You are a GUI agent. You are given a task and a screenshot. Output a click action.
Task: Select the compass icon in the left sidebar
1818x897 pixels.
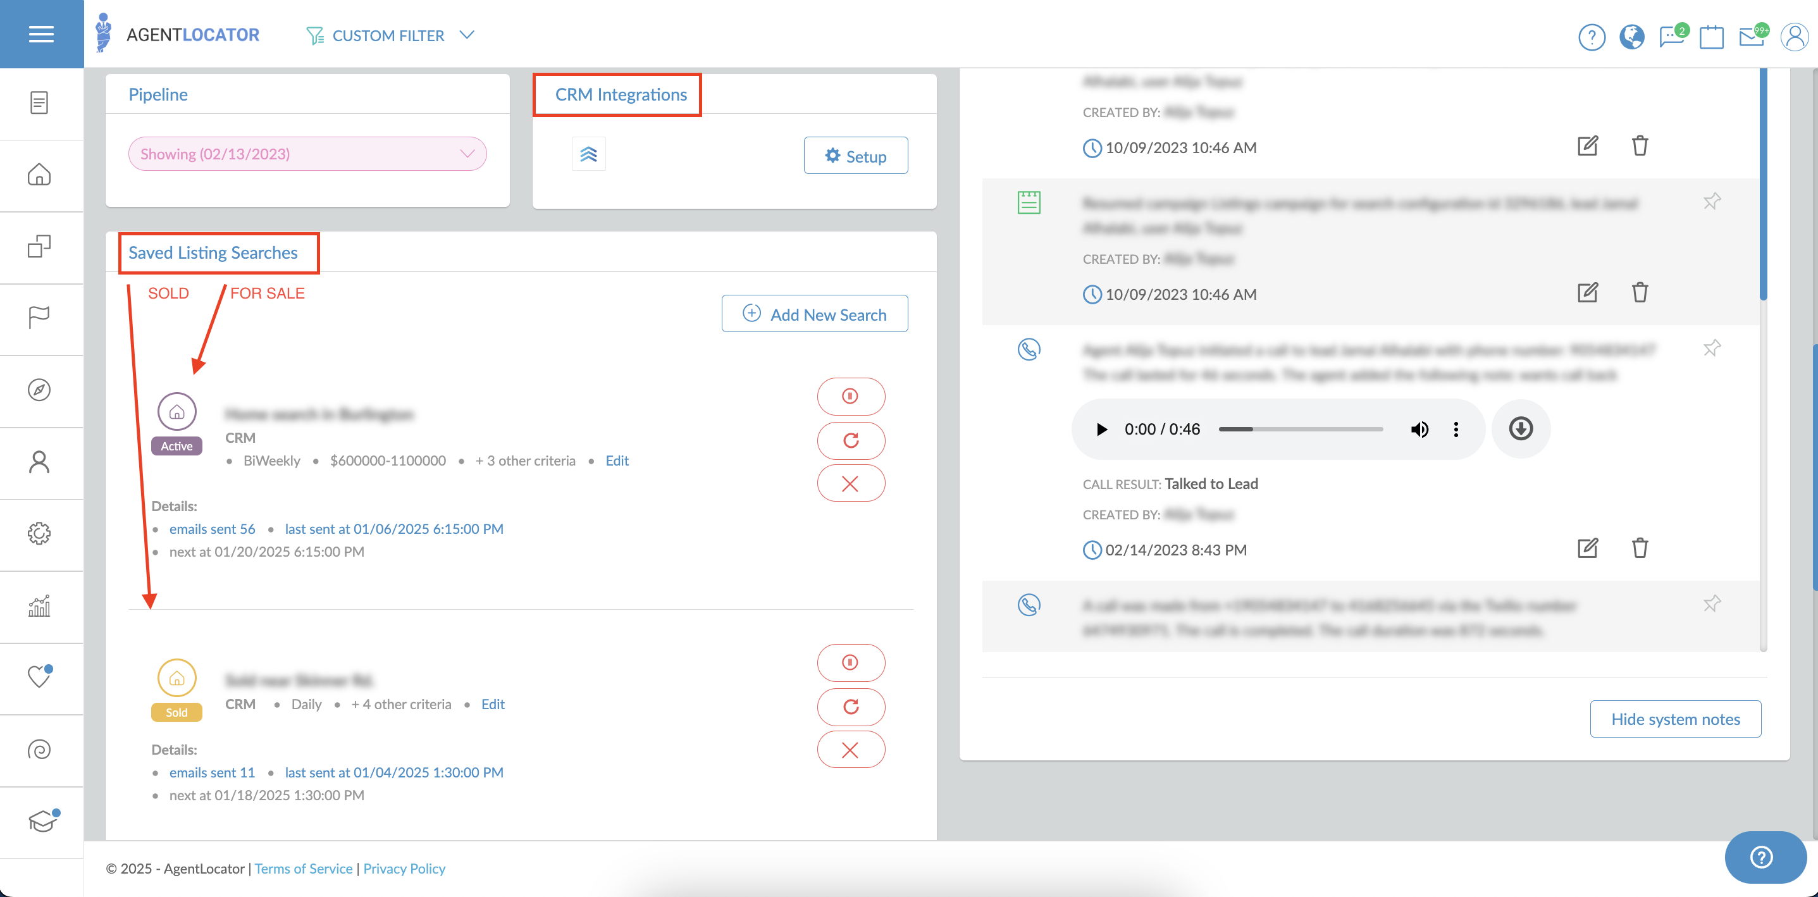(x=39, y=390)
